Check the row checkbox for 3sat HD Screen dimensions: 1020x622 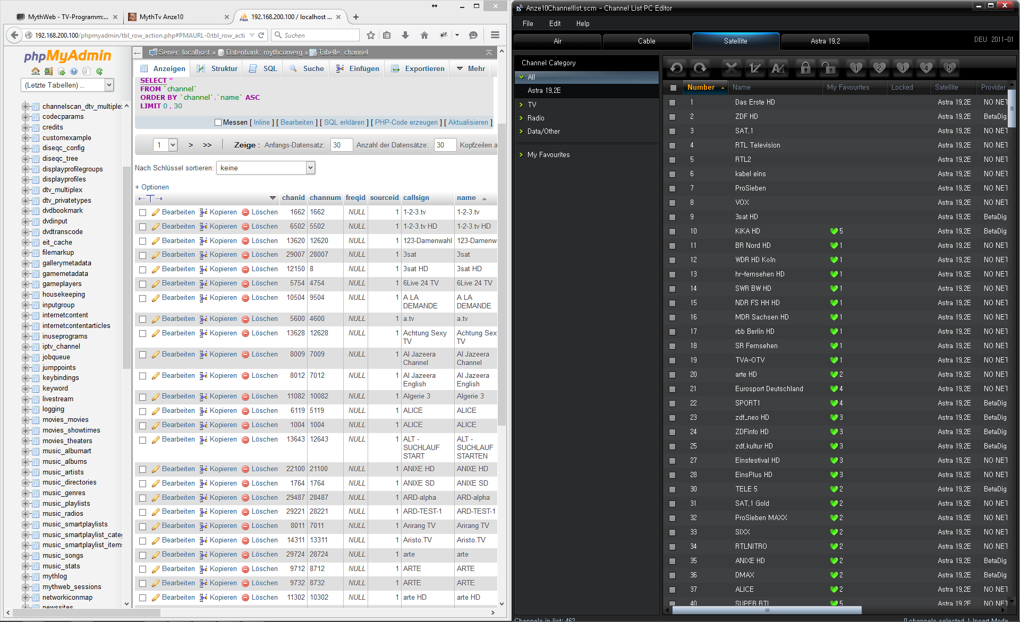point(142,269)
